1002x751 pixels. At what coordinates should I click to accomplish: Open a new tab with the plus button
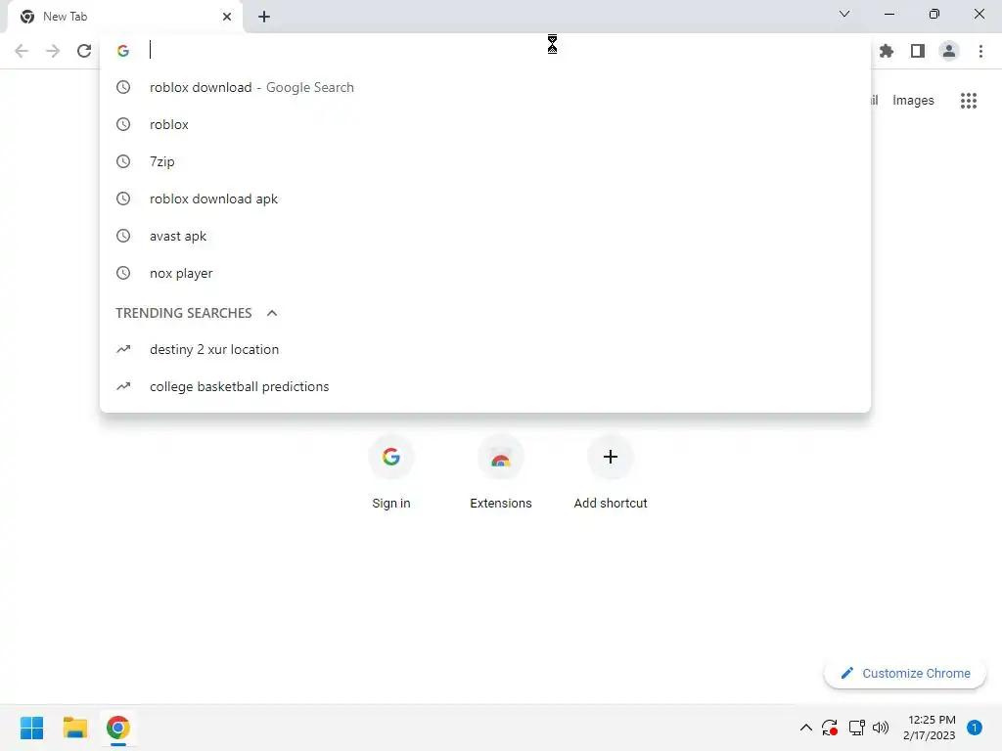pyautogui.click(x=264, y=17)
